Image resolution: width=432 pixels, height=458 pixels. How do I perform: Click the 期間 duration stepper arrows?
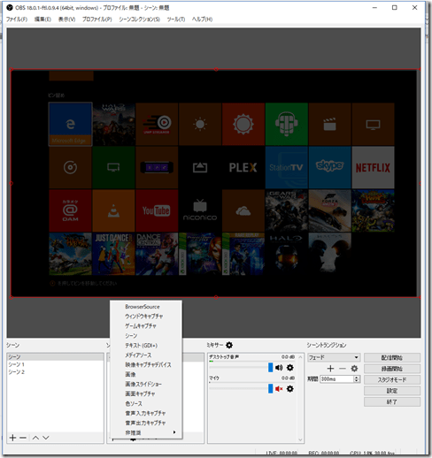click(357, 379)
